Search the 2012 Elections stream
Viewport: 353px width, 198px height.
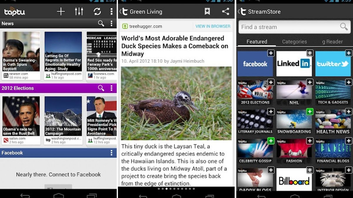tap(101, 88)
